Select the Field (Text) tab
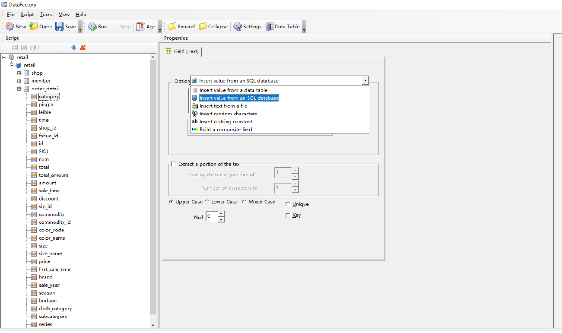Screen dimensions: 562x333 tap(182, 51)
